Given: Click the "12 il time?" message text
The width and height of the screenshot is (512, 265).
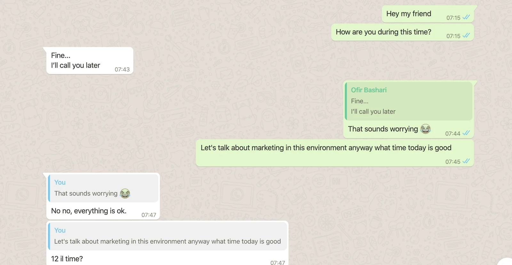Looking at the screenshot, I should pos(67,259).
